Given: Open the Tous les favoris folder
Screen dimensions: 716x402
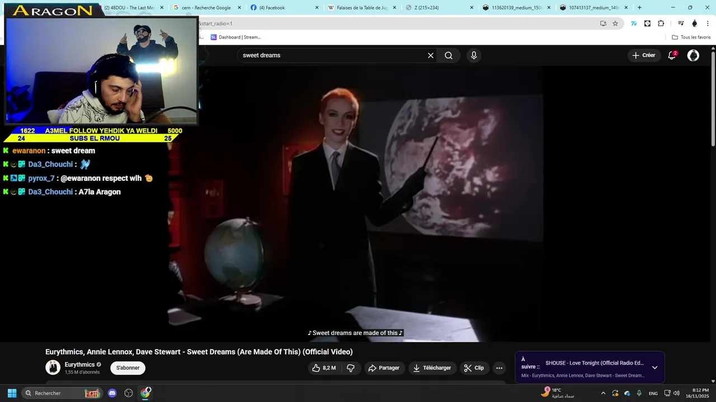Looking at the screenshot, I should pyautogui.click(x=691, y=37).
